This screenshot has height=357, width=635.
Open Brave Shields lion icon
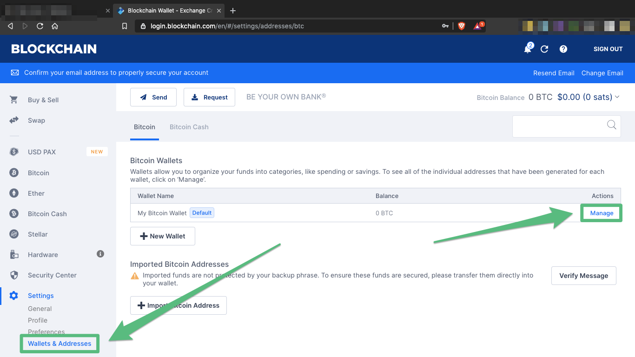pyautogui.click(x=461, y=26)
